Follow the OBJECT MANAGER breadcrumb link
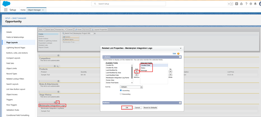 click(19, 18)
